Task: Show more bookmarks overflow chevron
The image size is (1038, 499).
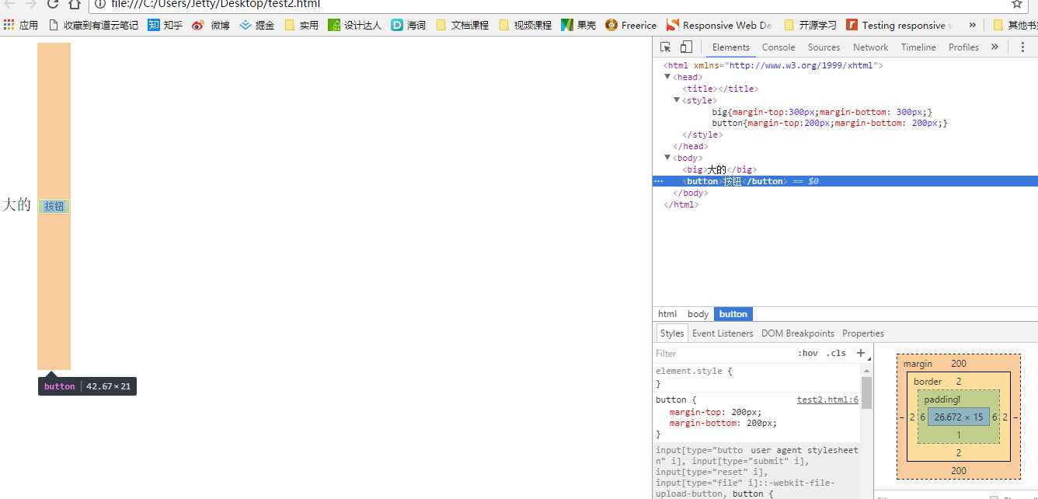Action: (x=972, y=25)
